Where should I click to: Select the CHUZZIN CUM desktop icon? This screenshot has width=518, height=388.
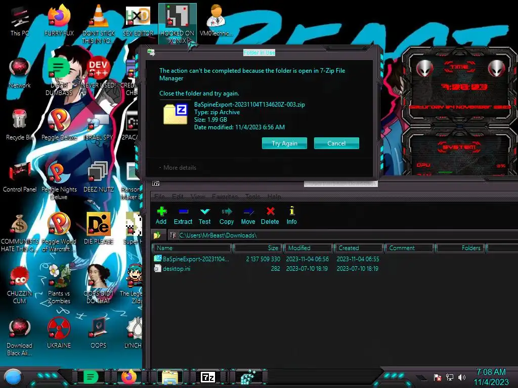click(20, 285)
